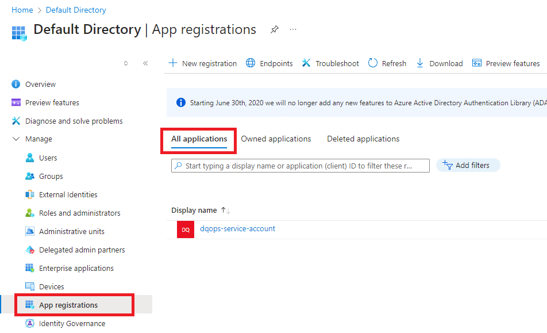Click the ADAL deprecation notice banner text
Image resolution: width=547 pixels, height=333 pixels.
368,102
